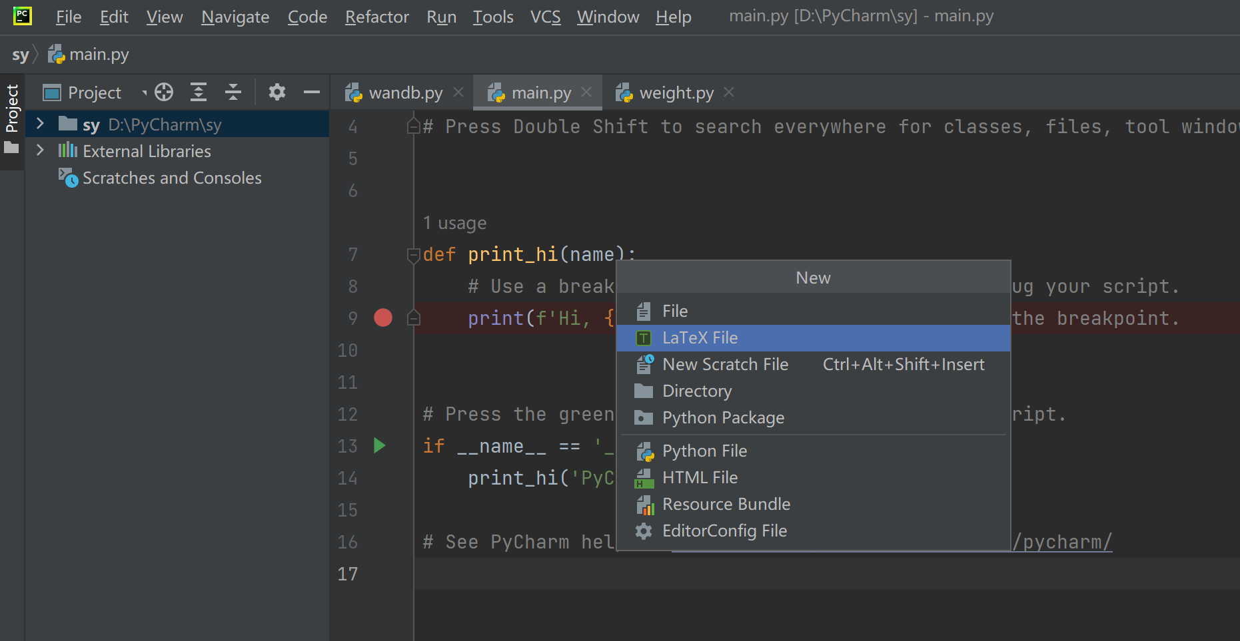Click the locate current file crosshair icon
This screenshot has height=641, width=1240.
tap(164, 92)
